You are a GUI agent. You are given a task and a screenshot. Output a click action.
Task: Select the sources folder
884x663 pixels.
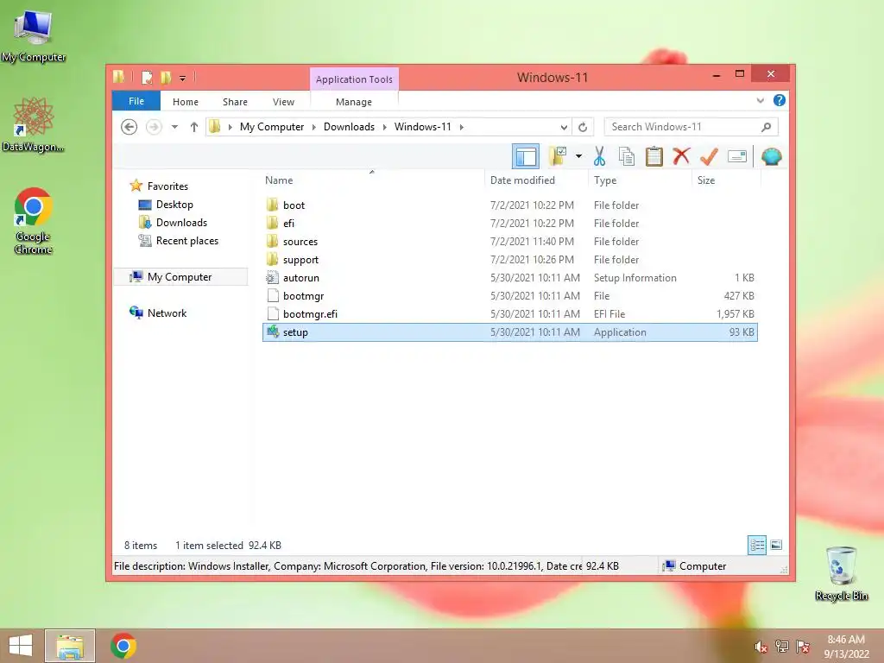[509, 242]
